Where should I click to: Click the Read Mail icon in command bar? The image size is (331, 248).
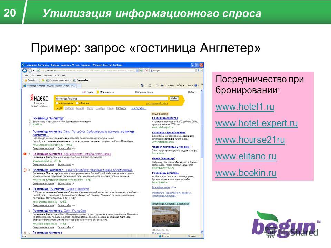(157, 86)
